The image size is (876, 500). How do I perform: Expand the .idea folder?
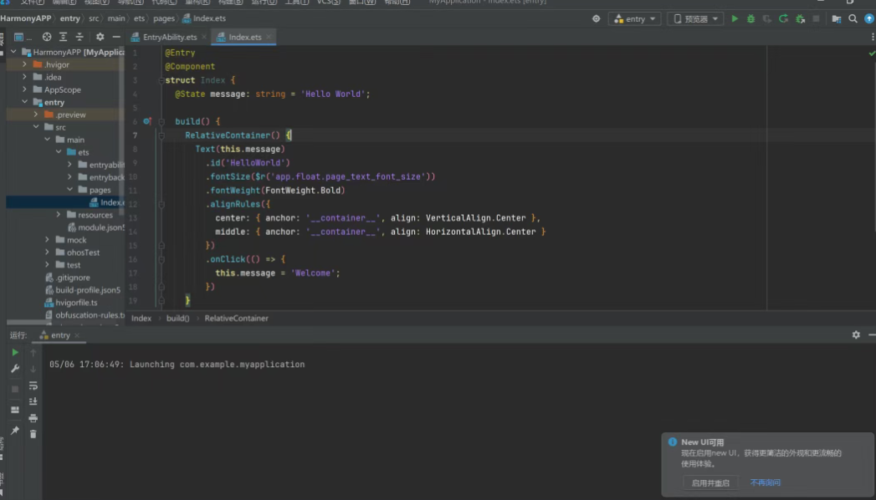pyautogui.click(x=24, y=77)
